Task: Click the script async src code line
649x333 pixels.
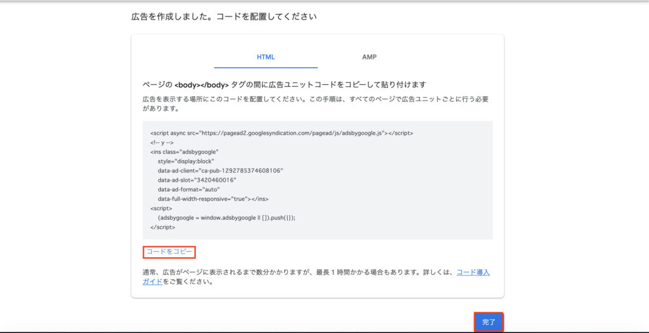Action: [x=282, y=133]
